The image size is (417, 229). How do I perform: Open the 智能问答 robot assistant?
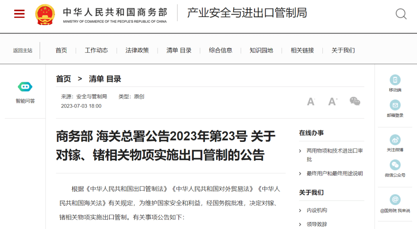tap(25, 87)
